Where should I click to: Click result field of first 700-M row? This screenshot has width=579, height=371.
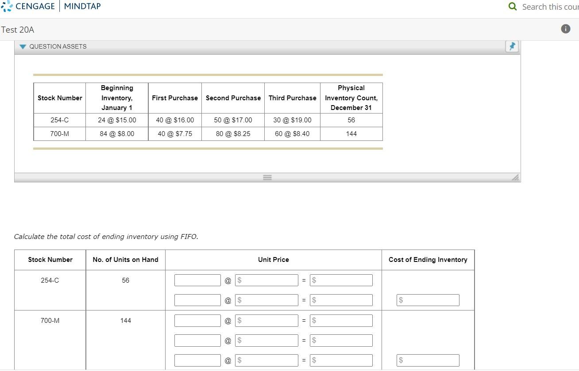pos(341,321)
